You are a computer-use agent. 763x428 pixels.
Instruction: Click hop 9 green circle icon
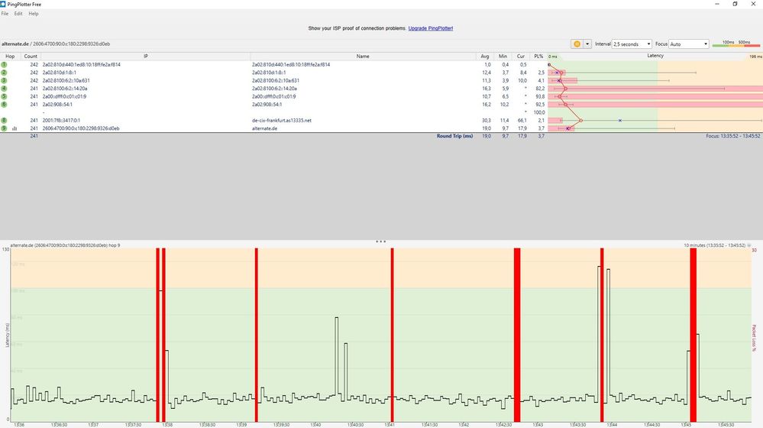click(4, 128)
